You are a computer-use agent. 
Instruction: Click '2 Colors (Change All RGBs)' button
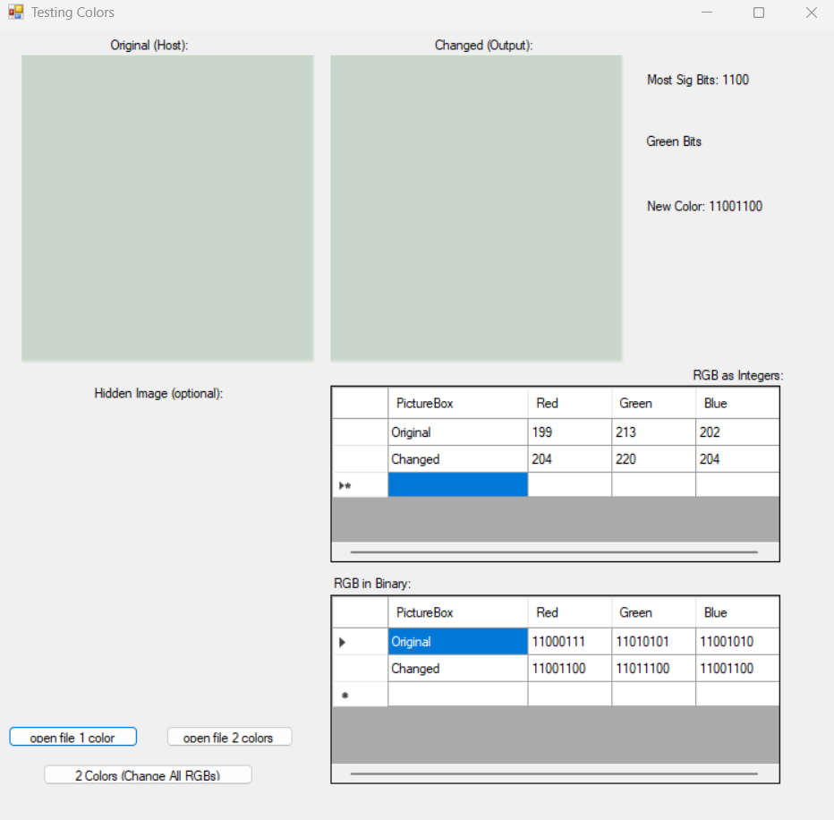tap(148, 775)
